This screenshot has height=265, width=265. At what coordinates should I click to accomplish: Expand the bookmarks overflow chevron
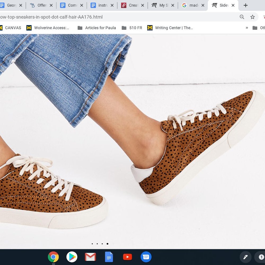pos(247,28)
